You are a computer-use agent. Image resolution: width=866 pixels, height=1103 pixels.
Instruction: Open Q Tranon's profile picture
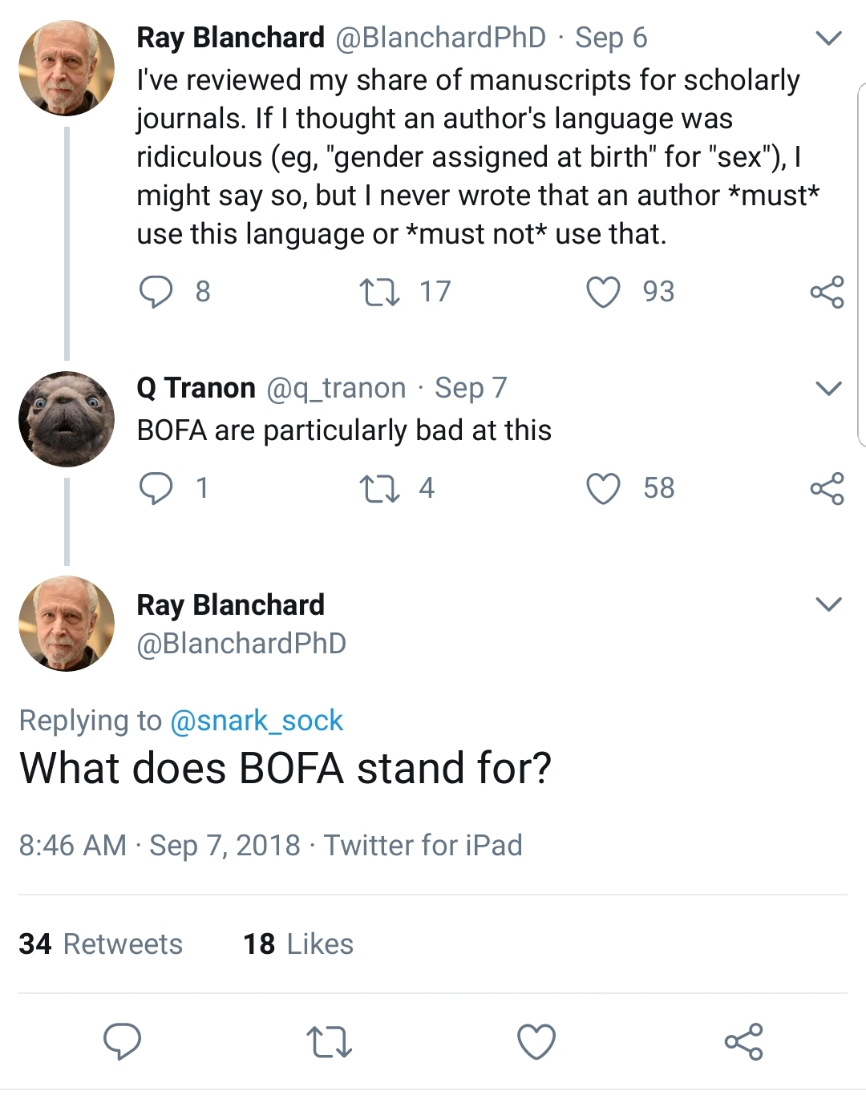click(x=67, y=419)
